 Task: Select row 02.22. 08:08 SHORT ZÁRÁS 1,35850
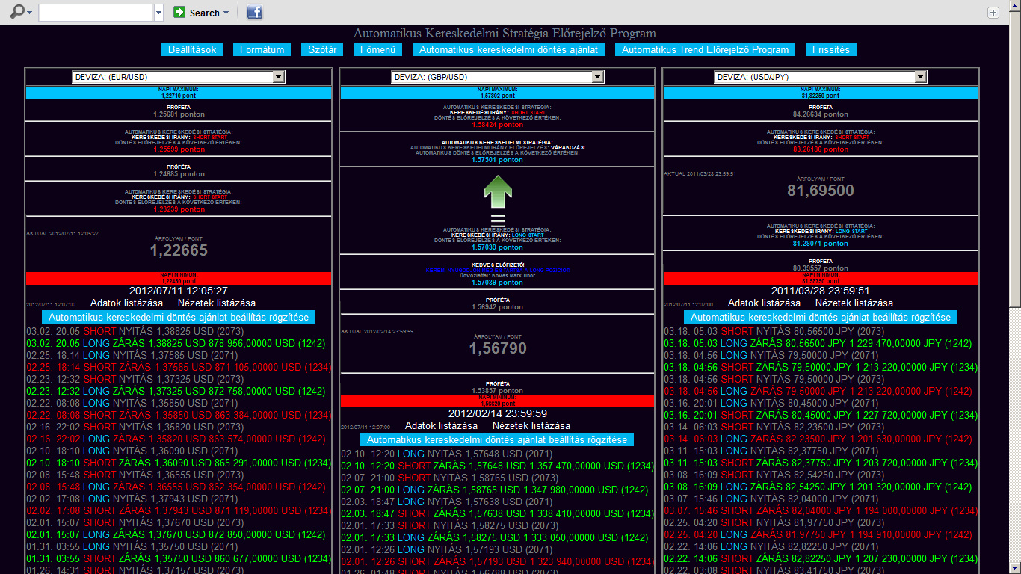tap(179, 415)
